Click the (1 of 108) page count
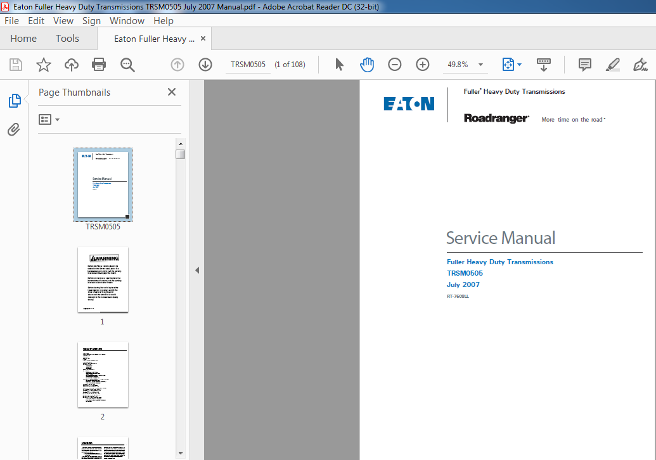656x460 pixels. pos(290,65)
